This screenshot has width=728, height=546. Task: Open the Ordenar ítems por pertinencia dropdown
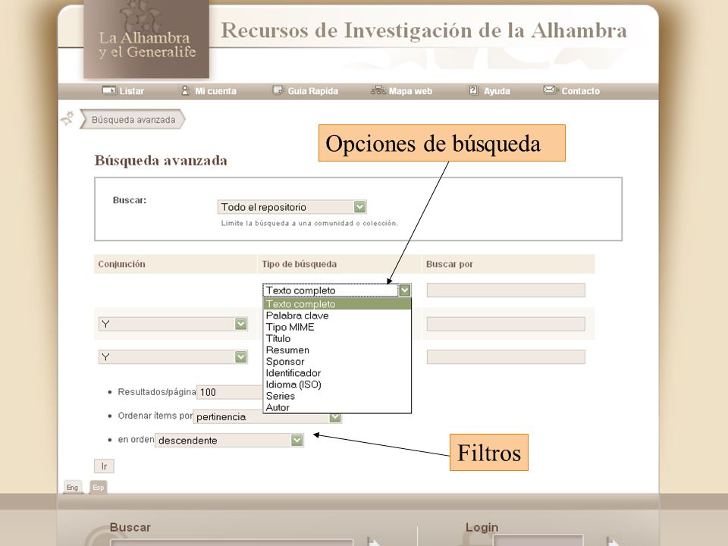pyautogui.click(x=268, y=416)
